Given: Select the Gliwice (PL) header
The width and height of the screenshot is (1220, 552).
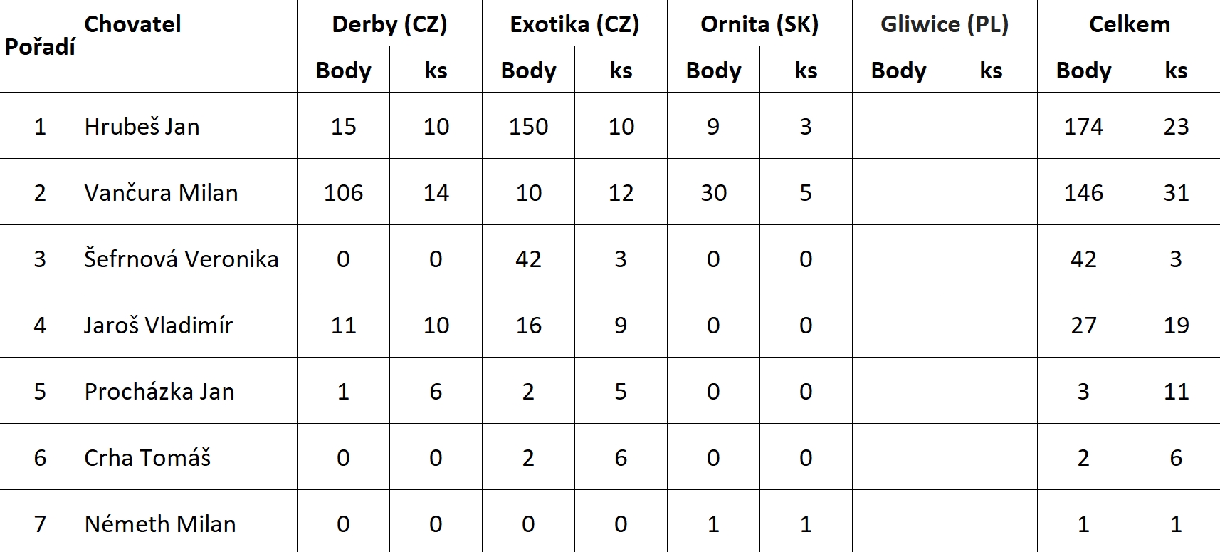Looking at the screenshot, I should 945,24.
